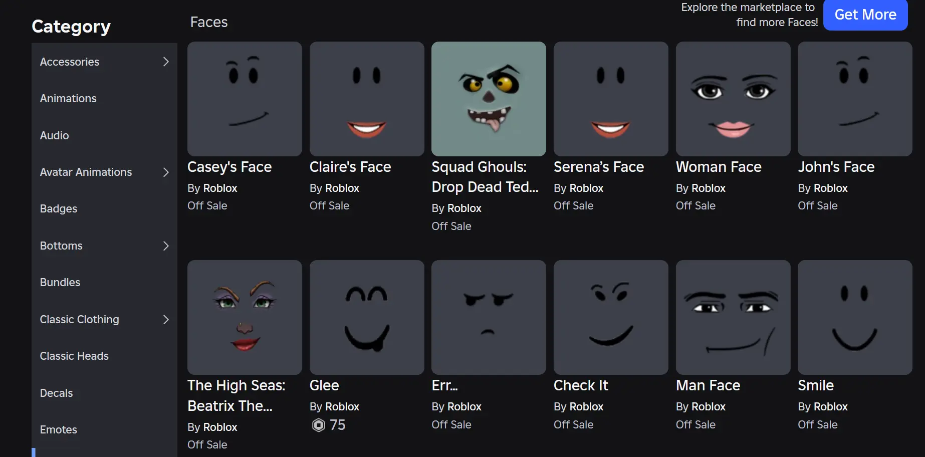Click the Smile title link
Screen dimensions: 925x457
816,385
